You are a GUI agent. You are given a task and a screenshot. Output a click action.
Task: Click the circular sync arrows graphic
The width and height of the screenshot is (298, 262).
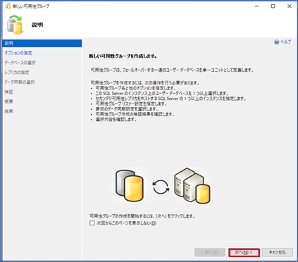pyautogui.click(x=161, y=187)
